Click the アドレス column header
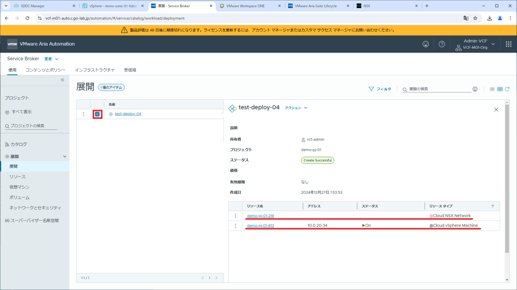 [x=314, y=206]
